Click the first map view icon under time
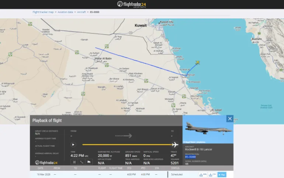 click(74, 162)
